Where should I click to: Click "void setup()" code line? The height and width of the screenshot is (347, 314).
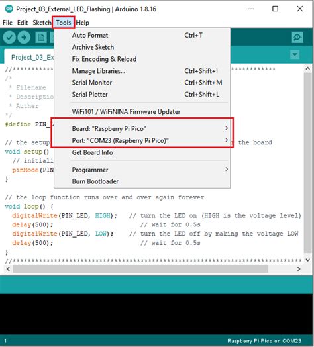click(27, 152)
